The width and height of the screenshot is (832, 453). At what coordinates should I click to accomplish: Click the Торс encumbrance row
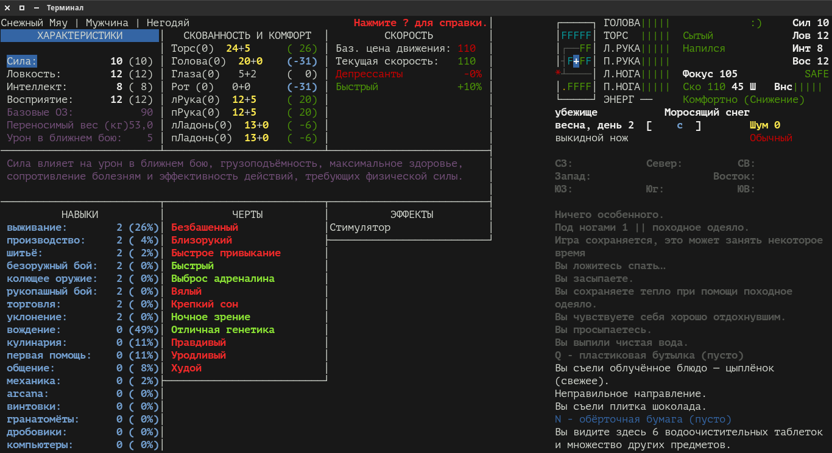[x=244, y=49]
